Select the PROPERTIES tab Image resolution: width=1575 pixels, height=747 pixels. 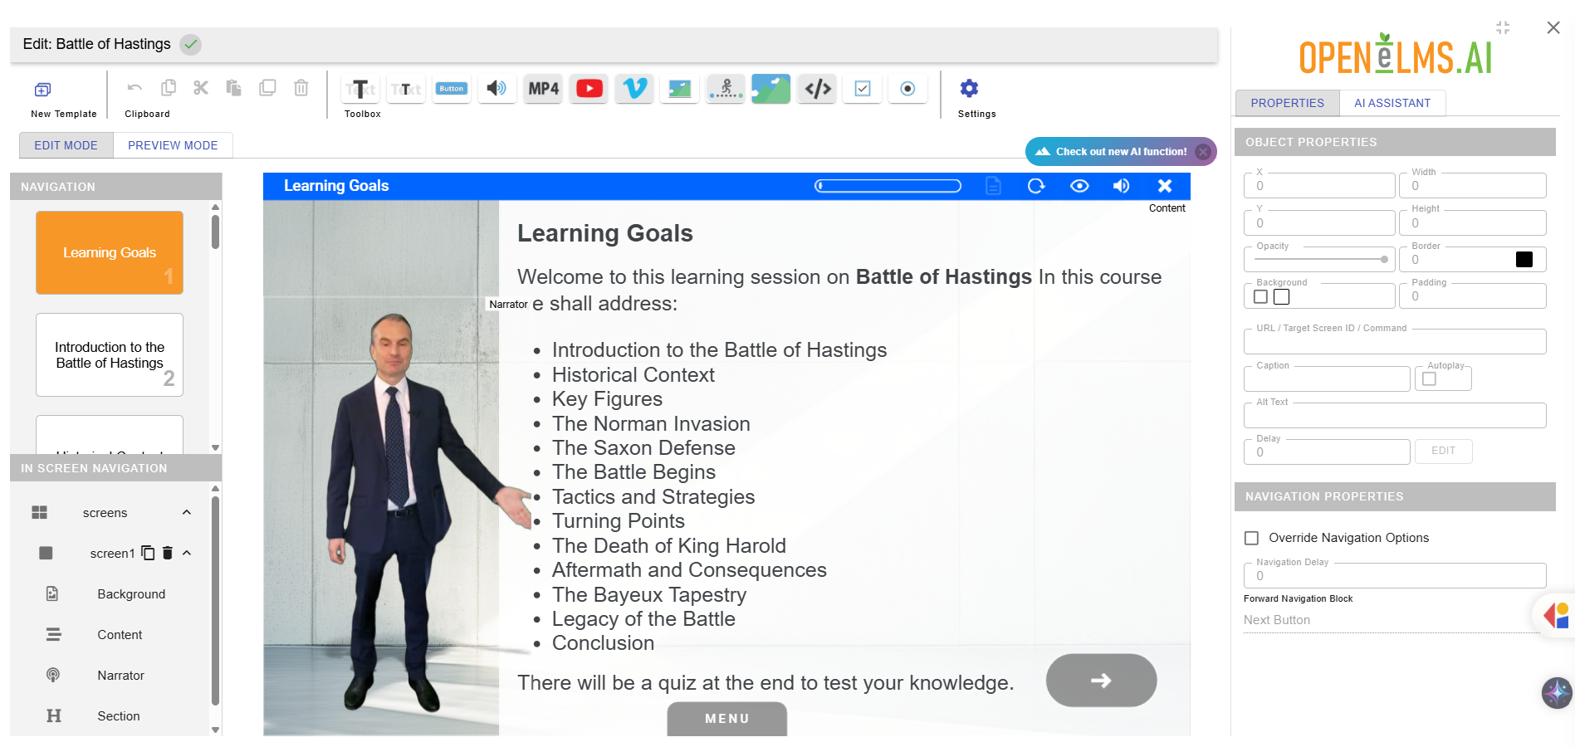click(x=1287, y=103)
